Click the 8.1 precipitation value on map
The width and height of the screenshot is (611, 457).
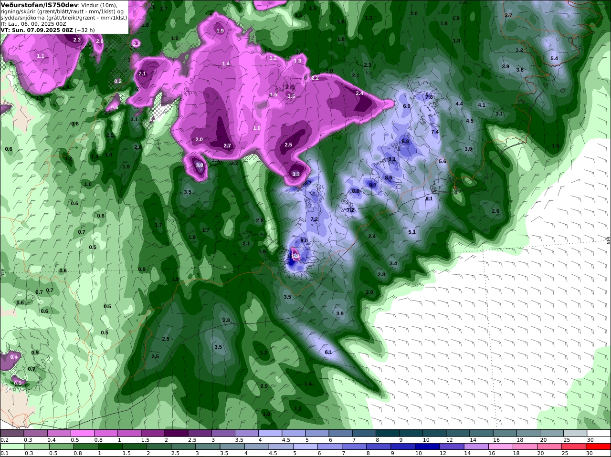[x=392, y=159]
